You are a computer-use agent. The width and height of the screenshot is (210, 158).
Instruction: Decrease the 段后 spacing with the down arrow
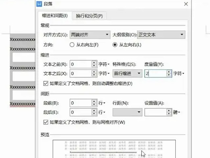click(x=94, y=114)
